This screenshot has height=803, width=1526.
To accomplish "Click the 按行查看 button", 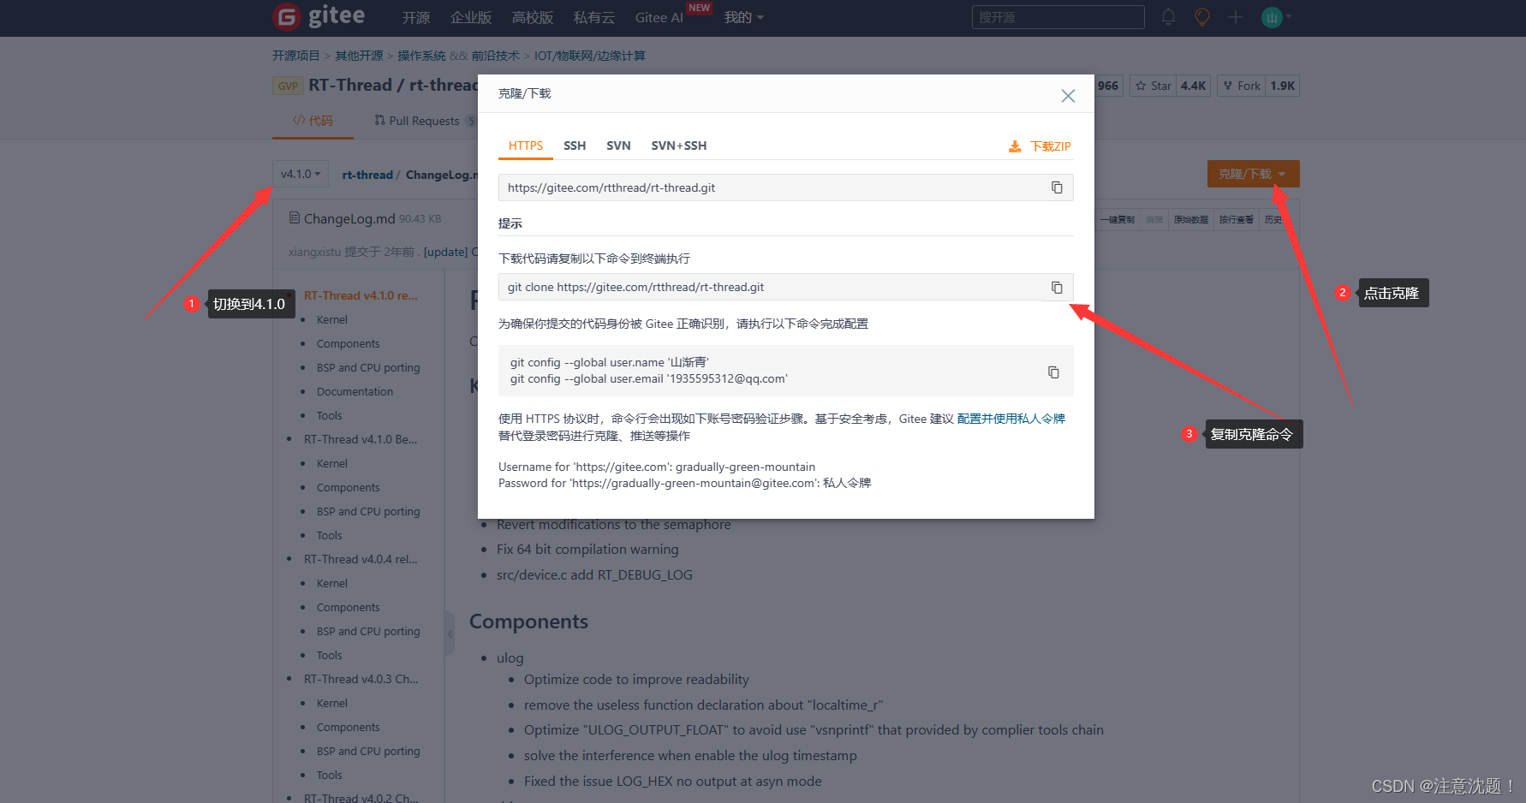I will click(1237, 220).
